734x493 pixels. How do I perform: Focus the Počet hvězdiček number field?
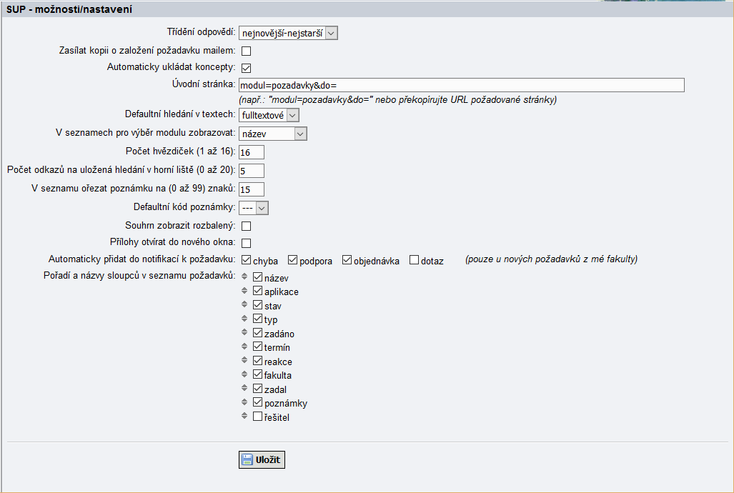click(x=252, y=152)
